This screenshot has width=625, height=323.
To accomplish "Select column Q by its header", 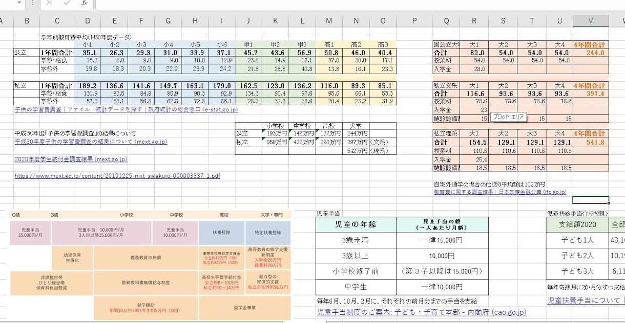I will pos(446,21).
